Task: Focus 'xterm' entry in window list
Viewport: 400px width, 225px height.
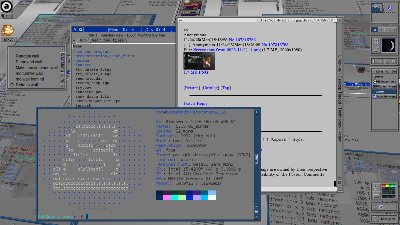Action: point(384,91)
